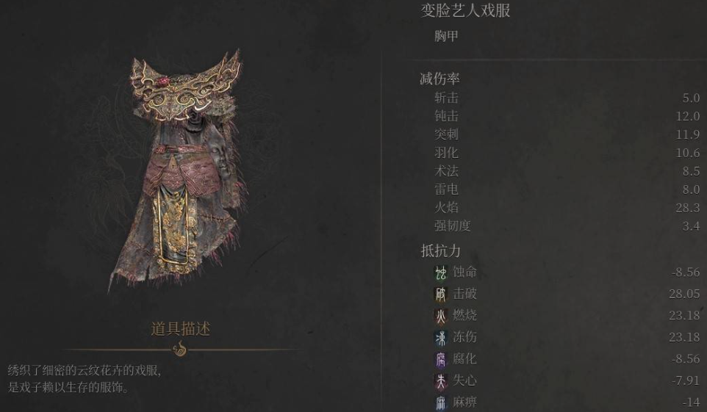707x412 pixels.
Task: Click the 蚀命 resistance icon
Action: pos(440,272)
